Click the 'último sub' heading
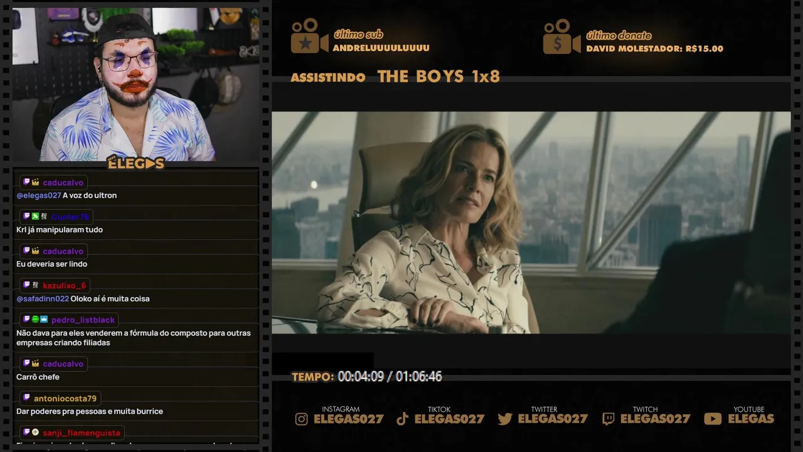Viewport: 803px width, 452px height. coord(358,35)
